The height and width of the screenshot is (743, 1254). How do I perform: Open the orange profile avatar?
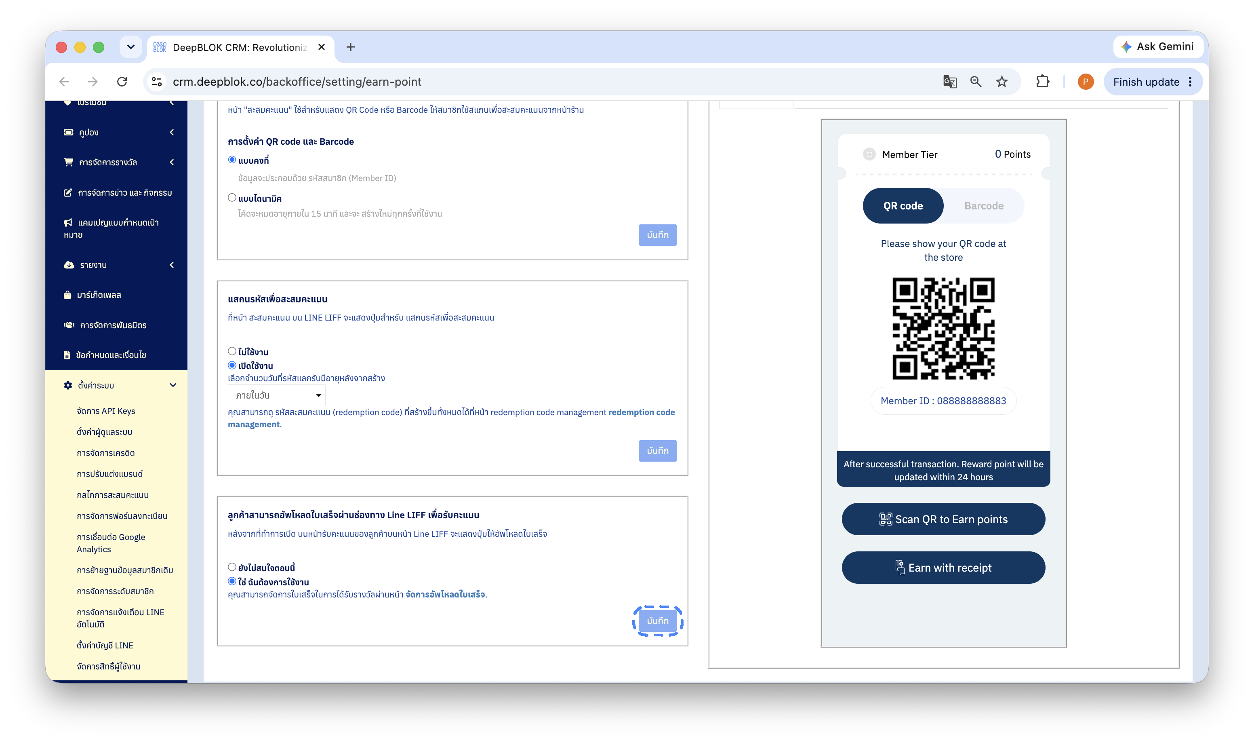[x=1085, y=82]
